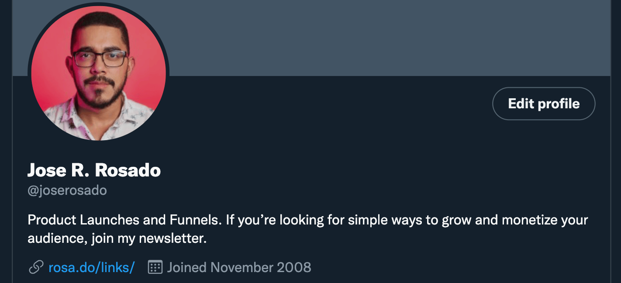Click the Joined November 2008 text

click(239, 267)
